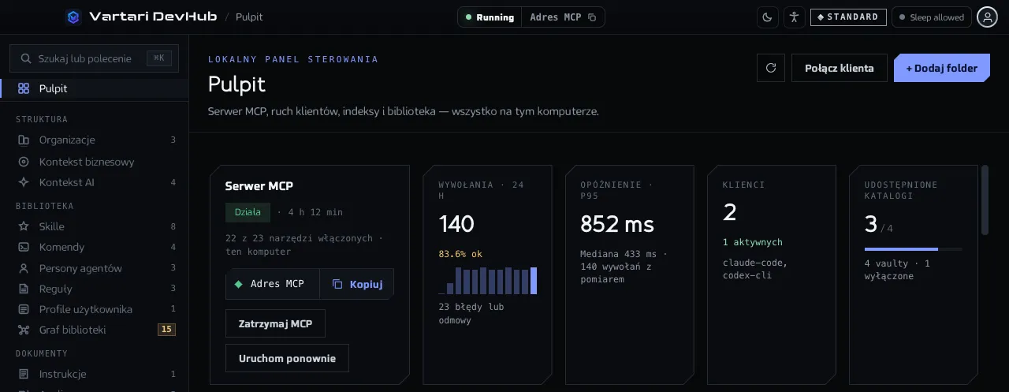Click the Running status pill in header
This screenshot has height=392, width=1009.
click(490, 17)
